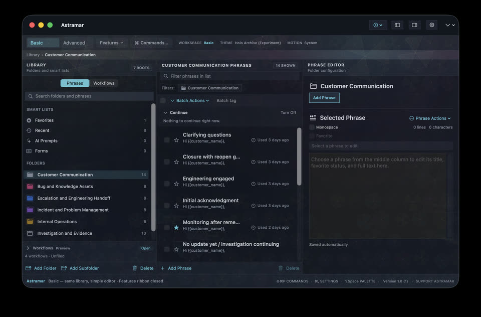
Task: Go to Library in breadcrumb
Action: (33, 55)
